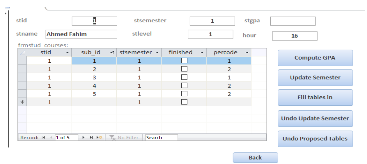Screen dimensions: 367x164
Task: Go to next record arrow
Action: (x=84, y=138)
